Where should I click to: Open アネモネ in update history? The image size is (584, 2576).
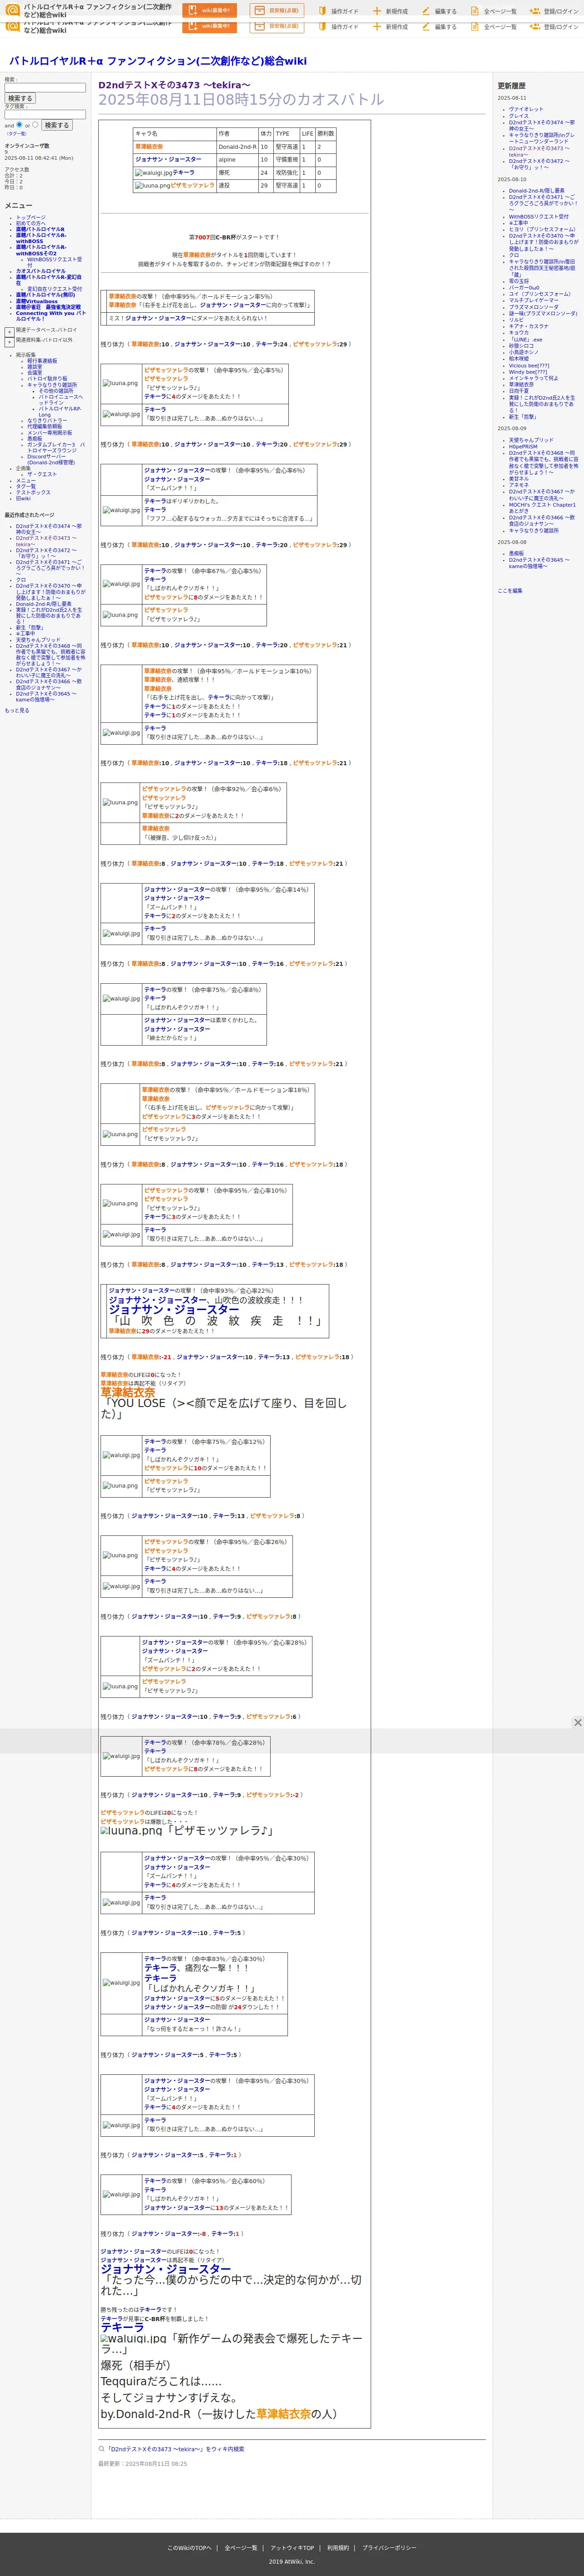tap(519, 485)
